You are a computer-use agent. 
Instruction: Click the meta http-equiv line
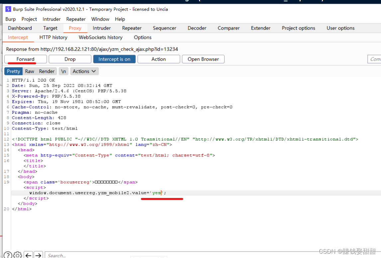coord(119,155)
